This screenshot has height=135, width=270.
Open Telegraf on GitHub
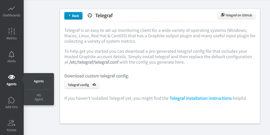pos(237,15)
